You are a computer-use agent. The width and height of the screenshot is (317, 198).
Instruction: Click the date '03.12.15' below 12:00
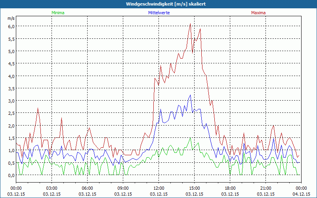[x=159, y=194]
